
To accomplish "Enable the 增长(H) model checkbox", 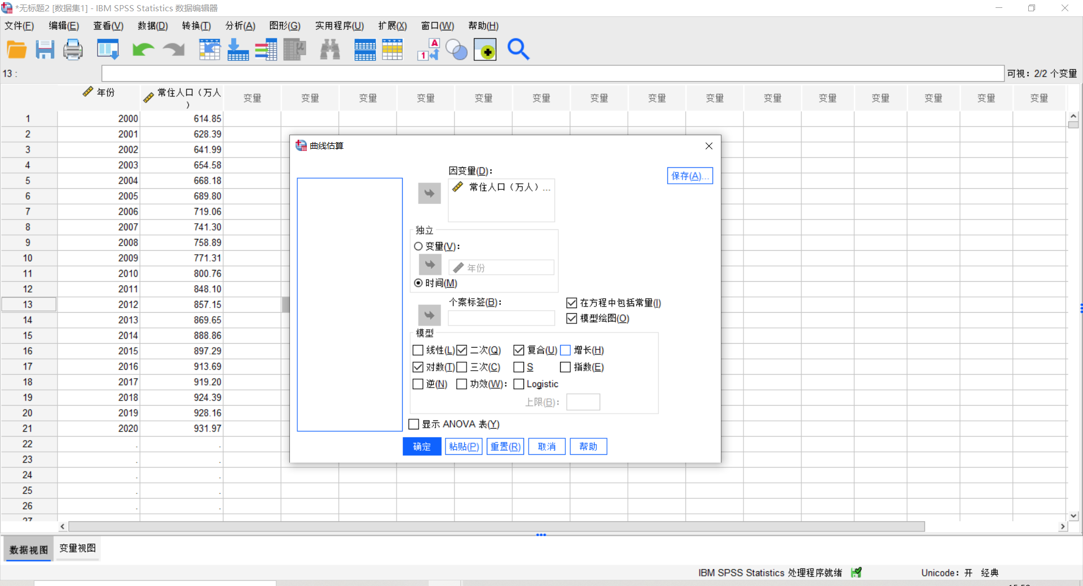I will [565, 350].
